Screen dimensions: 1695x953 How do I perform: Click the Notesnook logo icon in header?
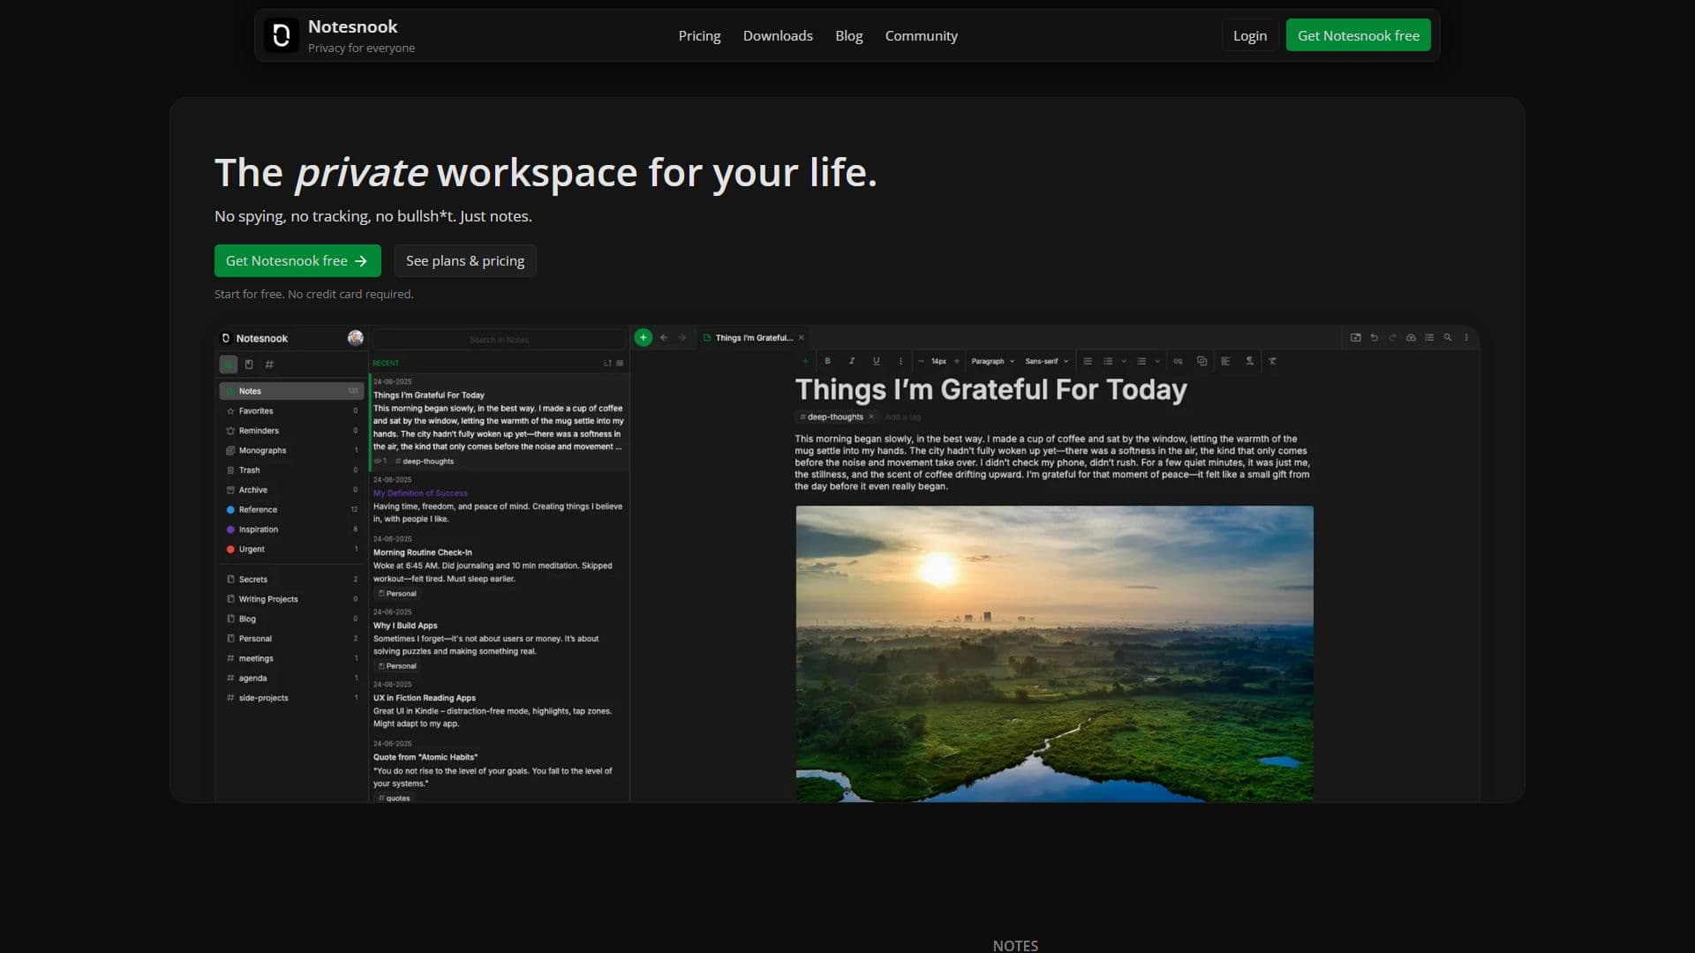coord(281,35)
